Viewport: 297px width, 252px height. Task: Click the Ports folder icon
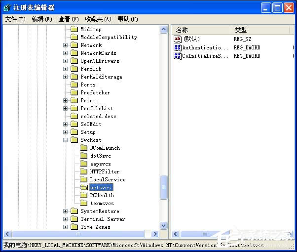pos(74,84)
